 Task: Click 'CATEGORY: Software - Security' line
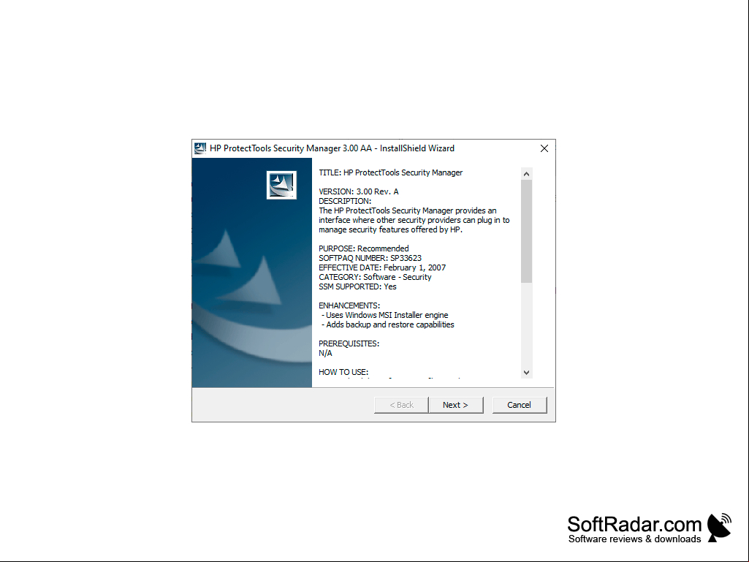375,277
